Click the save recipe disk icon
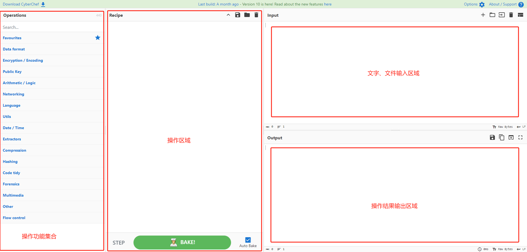Image resolution: width=527 pixels, height=252 pixels. click(238, 15)
